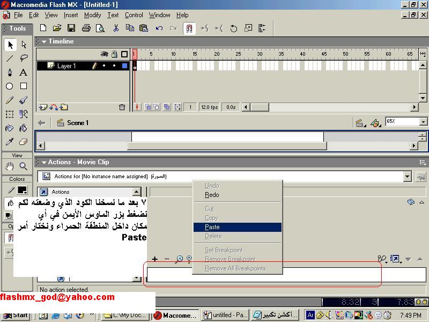
Task: Toggle show all layers as outlines
Action: click(x=124, y=54)
